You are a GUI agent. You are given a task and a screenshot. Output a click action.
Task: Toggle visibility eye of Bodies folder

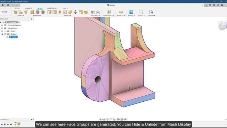click(x=5, y=34)
